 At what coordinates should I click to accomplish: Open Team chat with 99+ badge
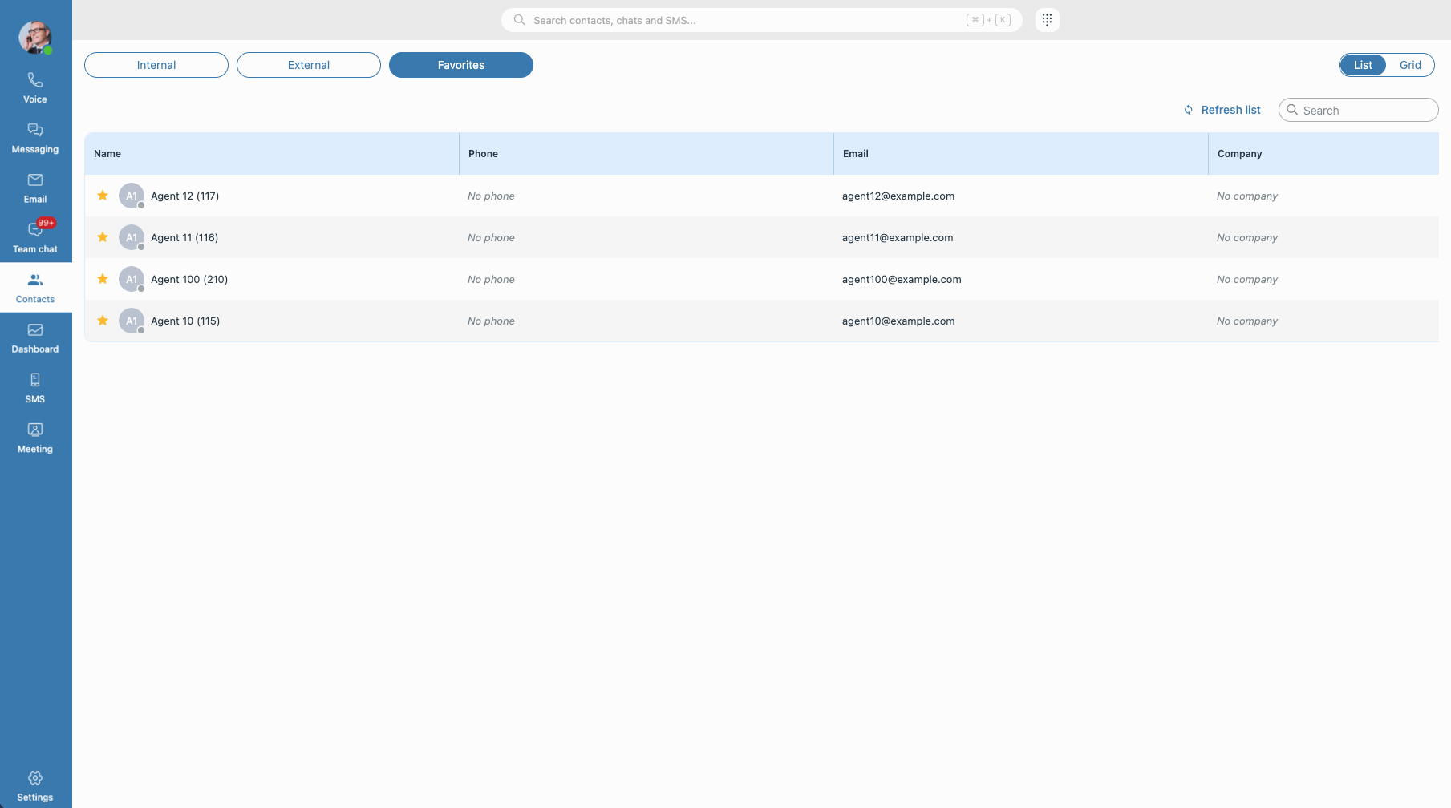tap(35, 237)
